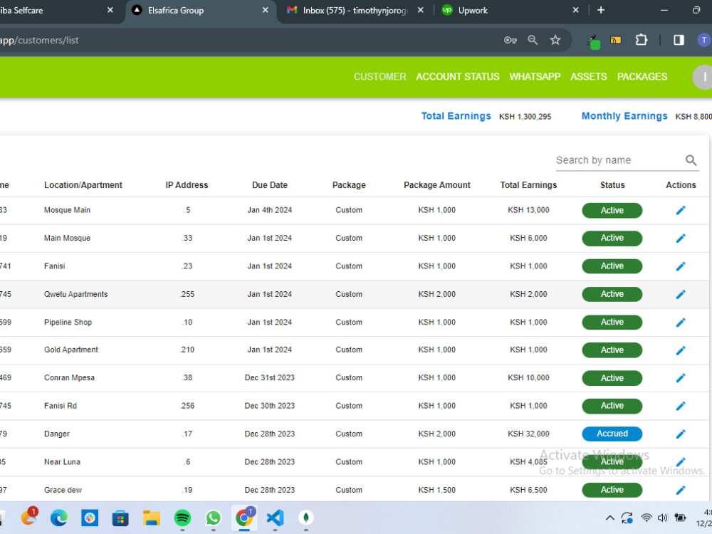Open Microsoft Store from the taskbar

coord(120,518)
